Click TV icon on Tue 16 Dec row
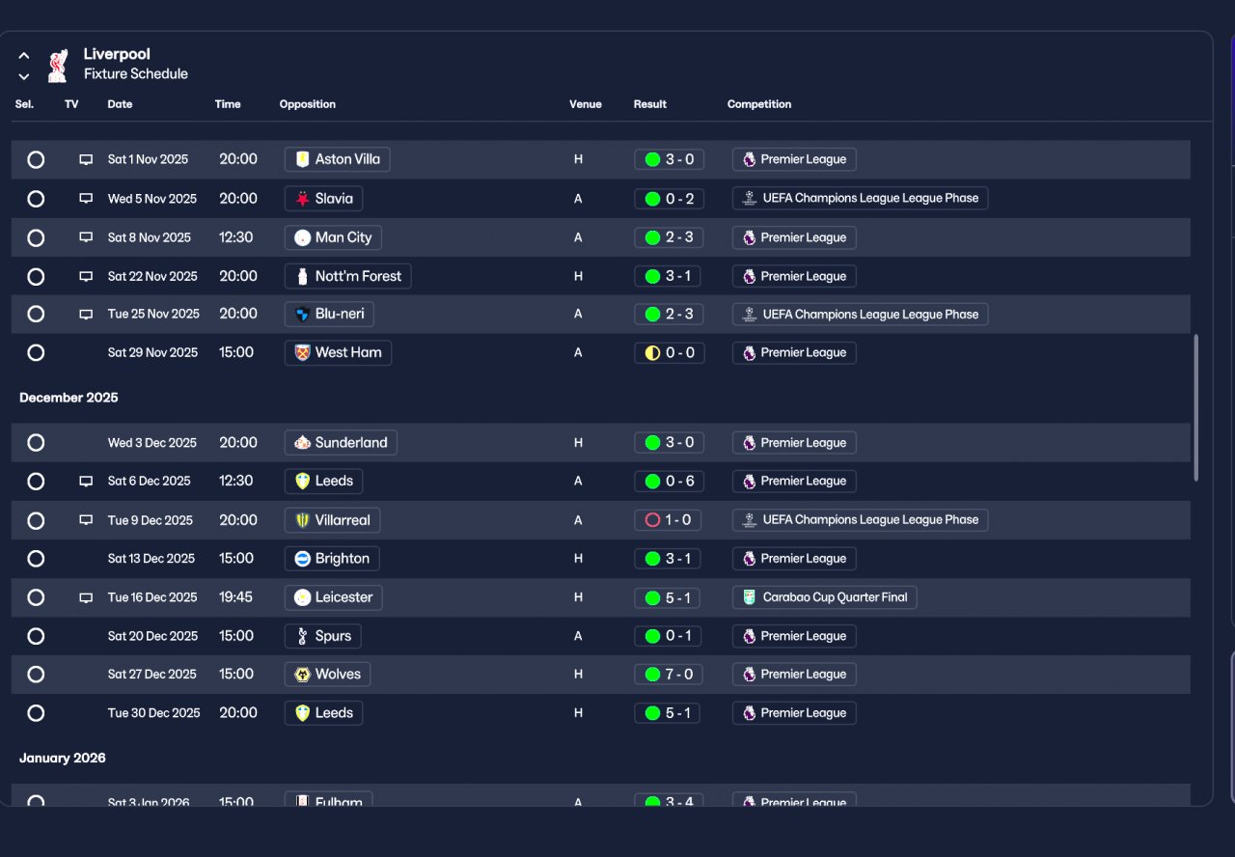Viewport: 1235px width, 857px height. click(86, 597)
